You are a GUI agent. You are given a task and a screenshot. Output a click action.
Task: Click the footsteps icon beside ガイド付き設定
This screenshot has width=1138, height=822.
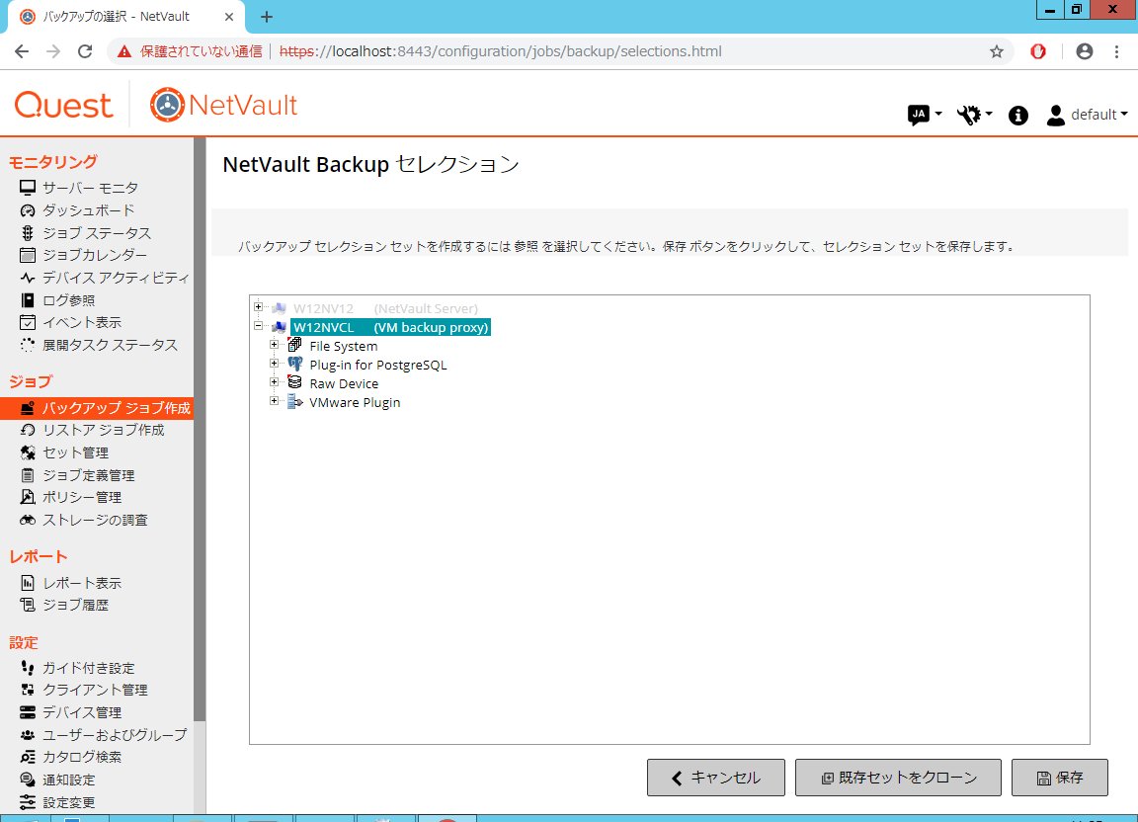[x=28, y=667]
